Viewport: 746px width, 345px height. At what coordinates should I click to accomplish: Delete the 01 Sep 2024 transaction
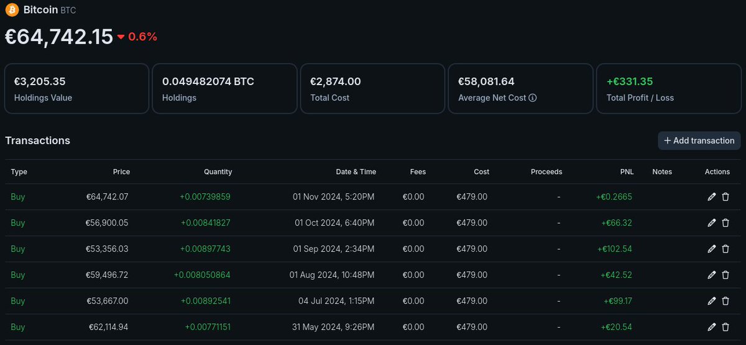coord(725,249)
